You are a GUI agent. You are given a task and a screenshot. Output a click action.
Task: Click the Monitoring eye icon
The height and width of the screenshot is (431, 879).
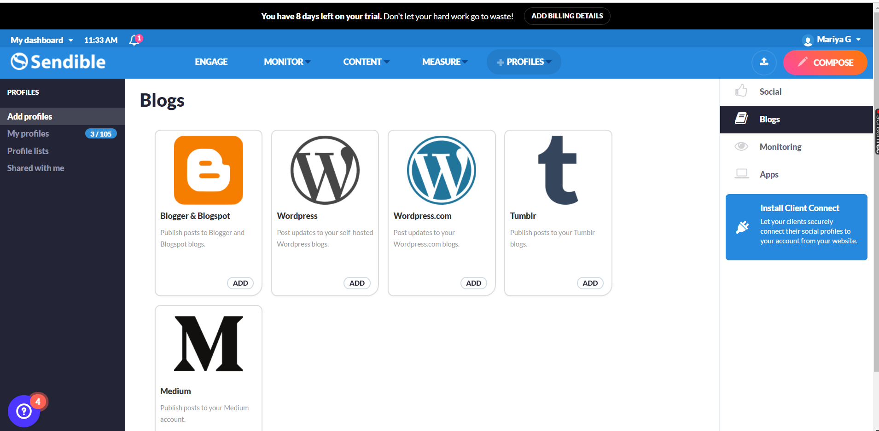click(x=741, y=146)
